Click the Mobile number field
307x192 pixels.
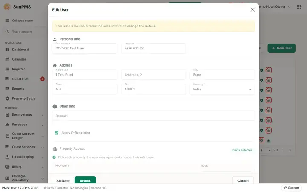[153, 48]
